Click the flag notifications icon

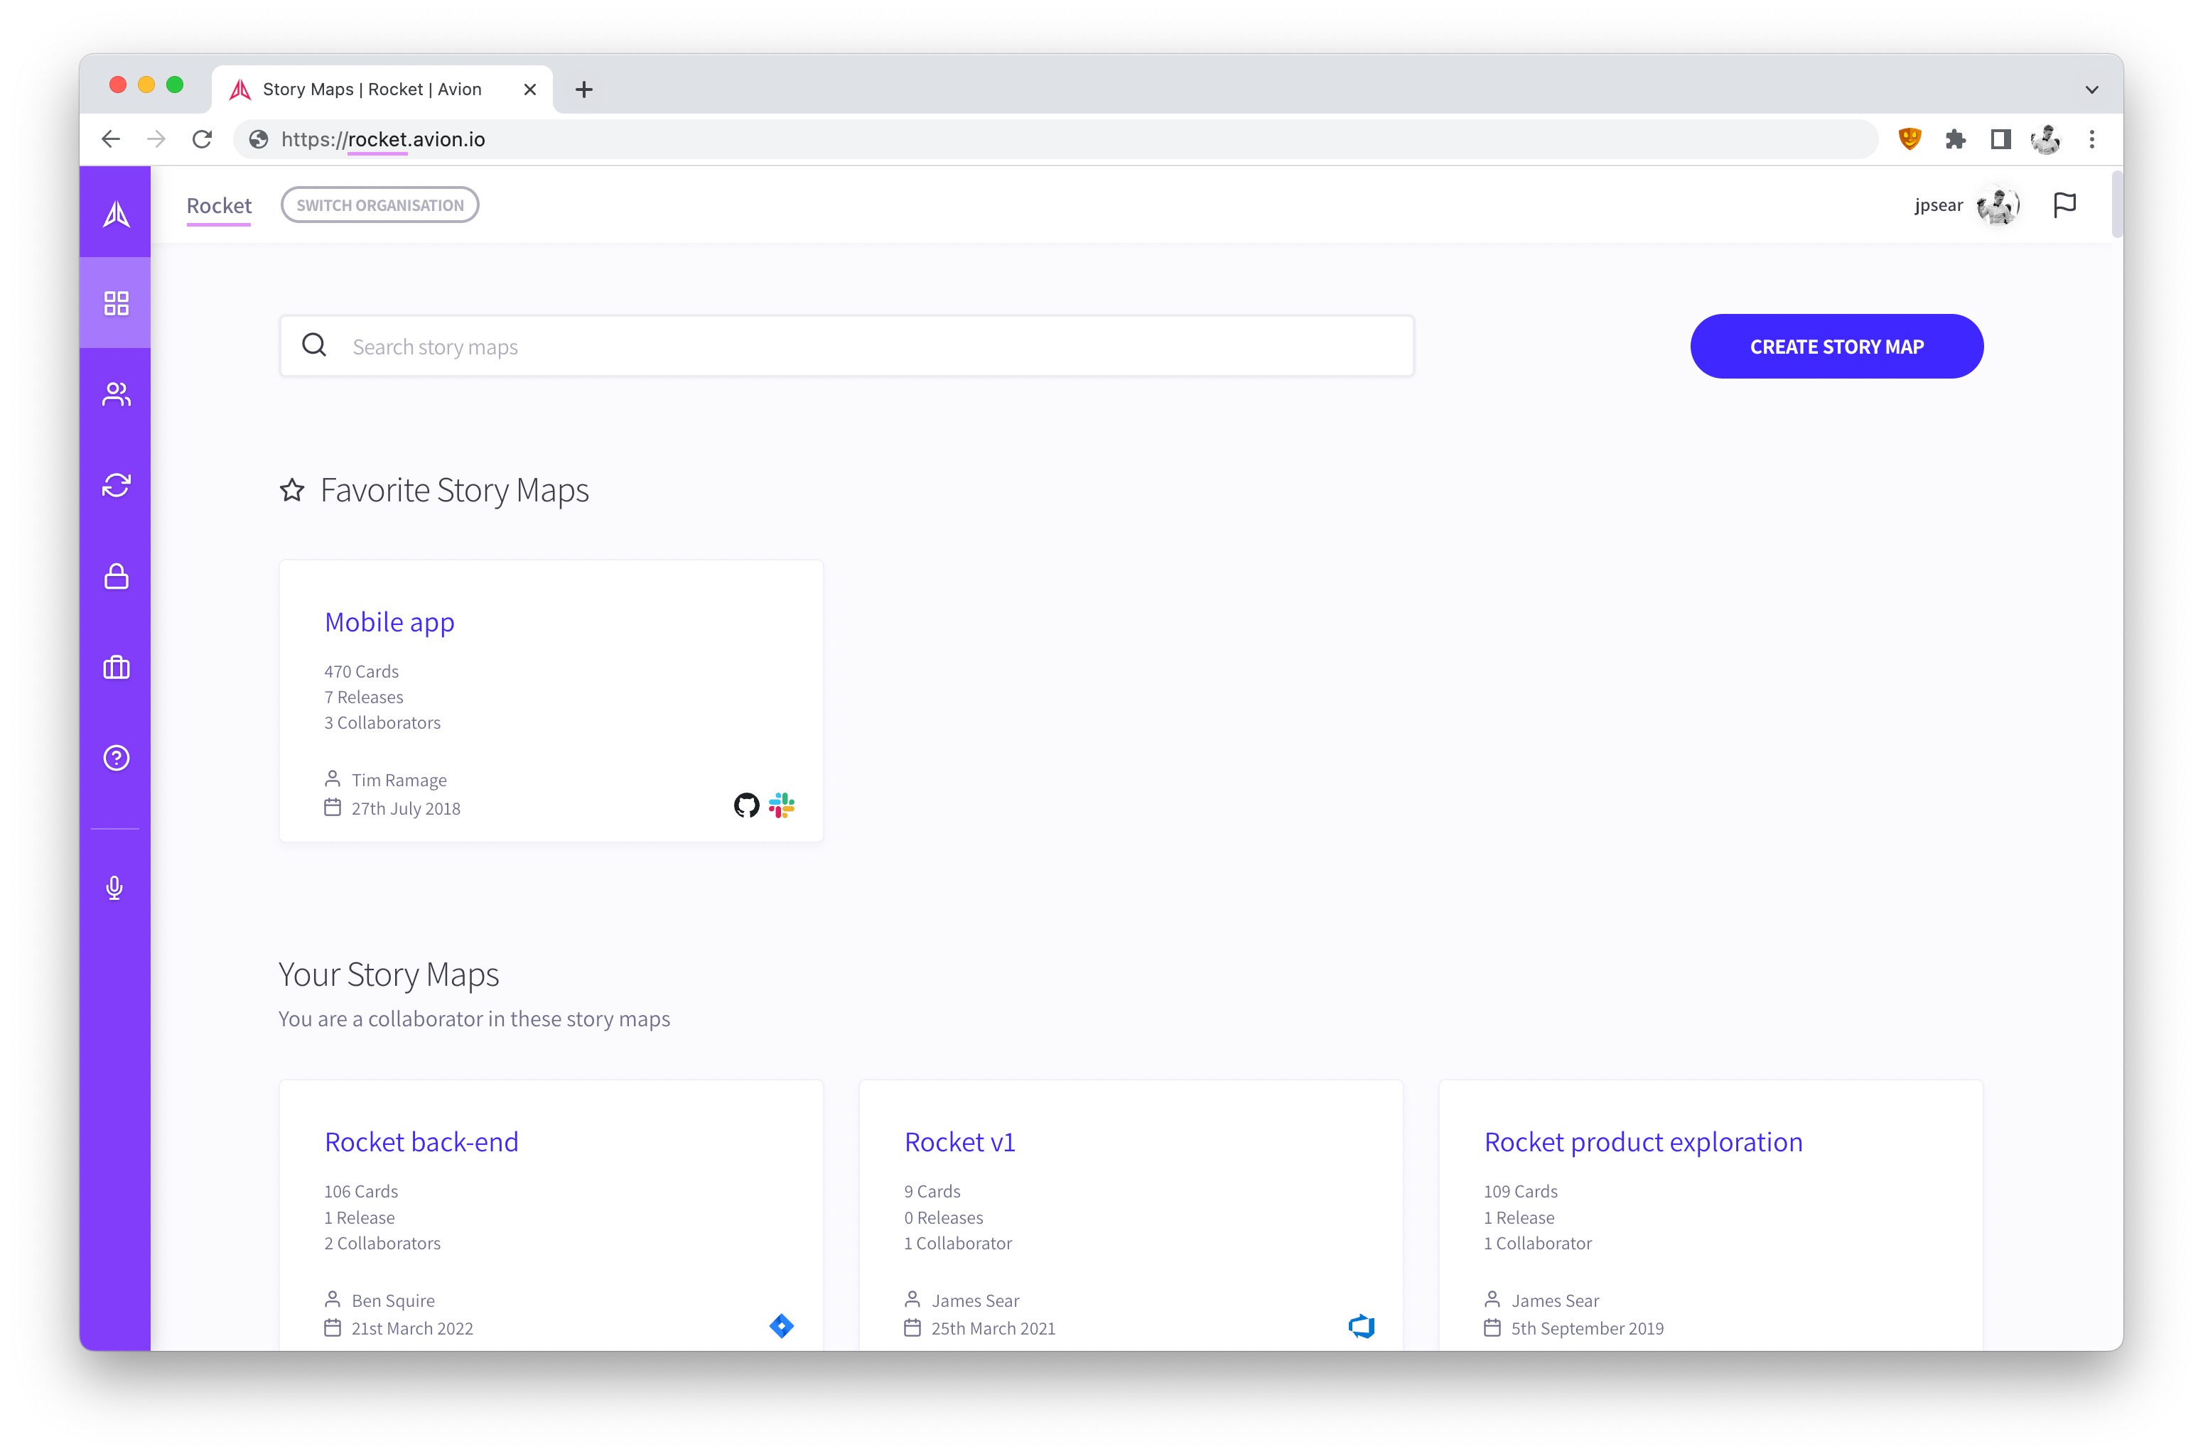(2064, 205)
